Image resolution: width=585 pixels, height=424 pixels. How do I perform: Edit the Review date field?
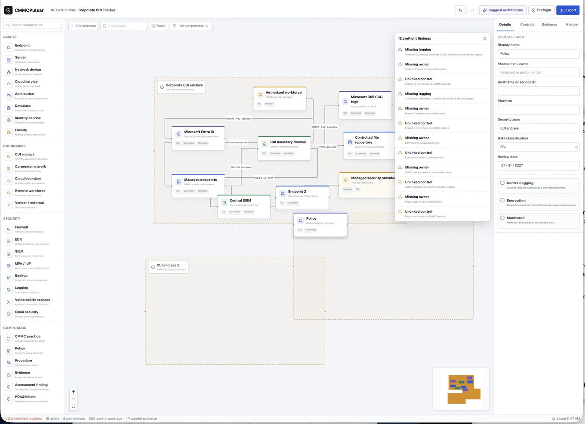pyautogui.click(x=539, y=165)
